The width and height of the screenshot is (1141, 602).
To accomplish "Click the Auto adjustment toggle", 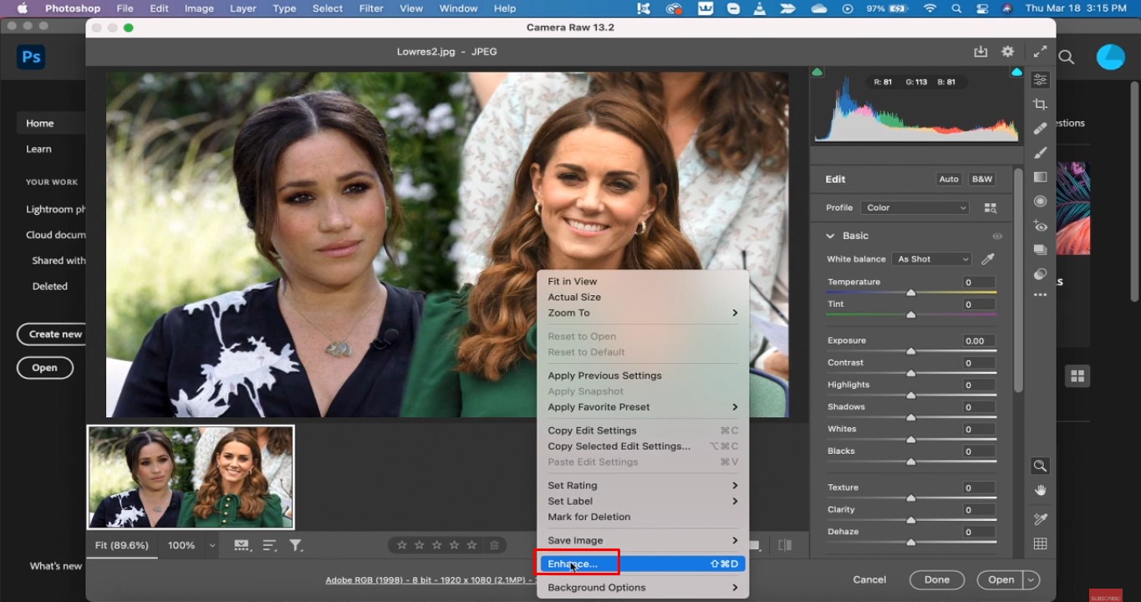I will (949, 179).
